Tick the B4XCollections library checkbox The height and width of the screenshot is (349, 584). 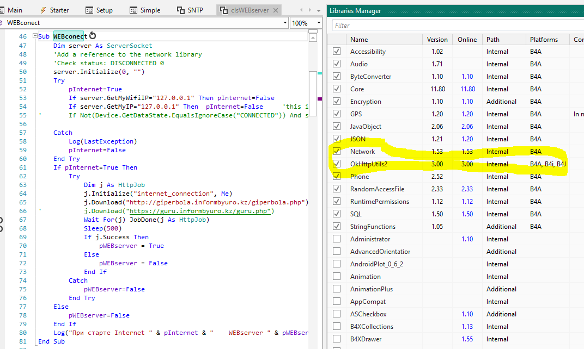[x=337, y=327]
